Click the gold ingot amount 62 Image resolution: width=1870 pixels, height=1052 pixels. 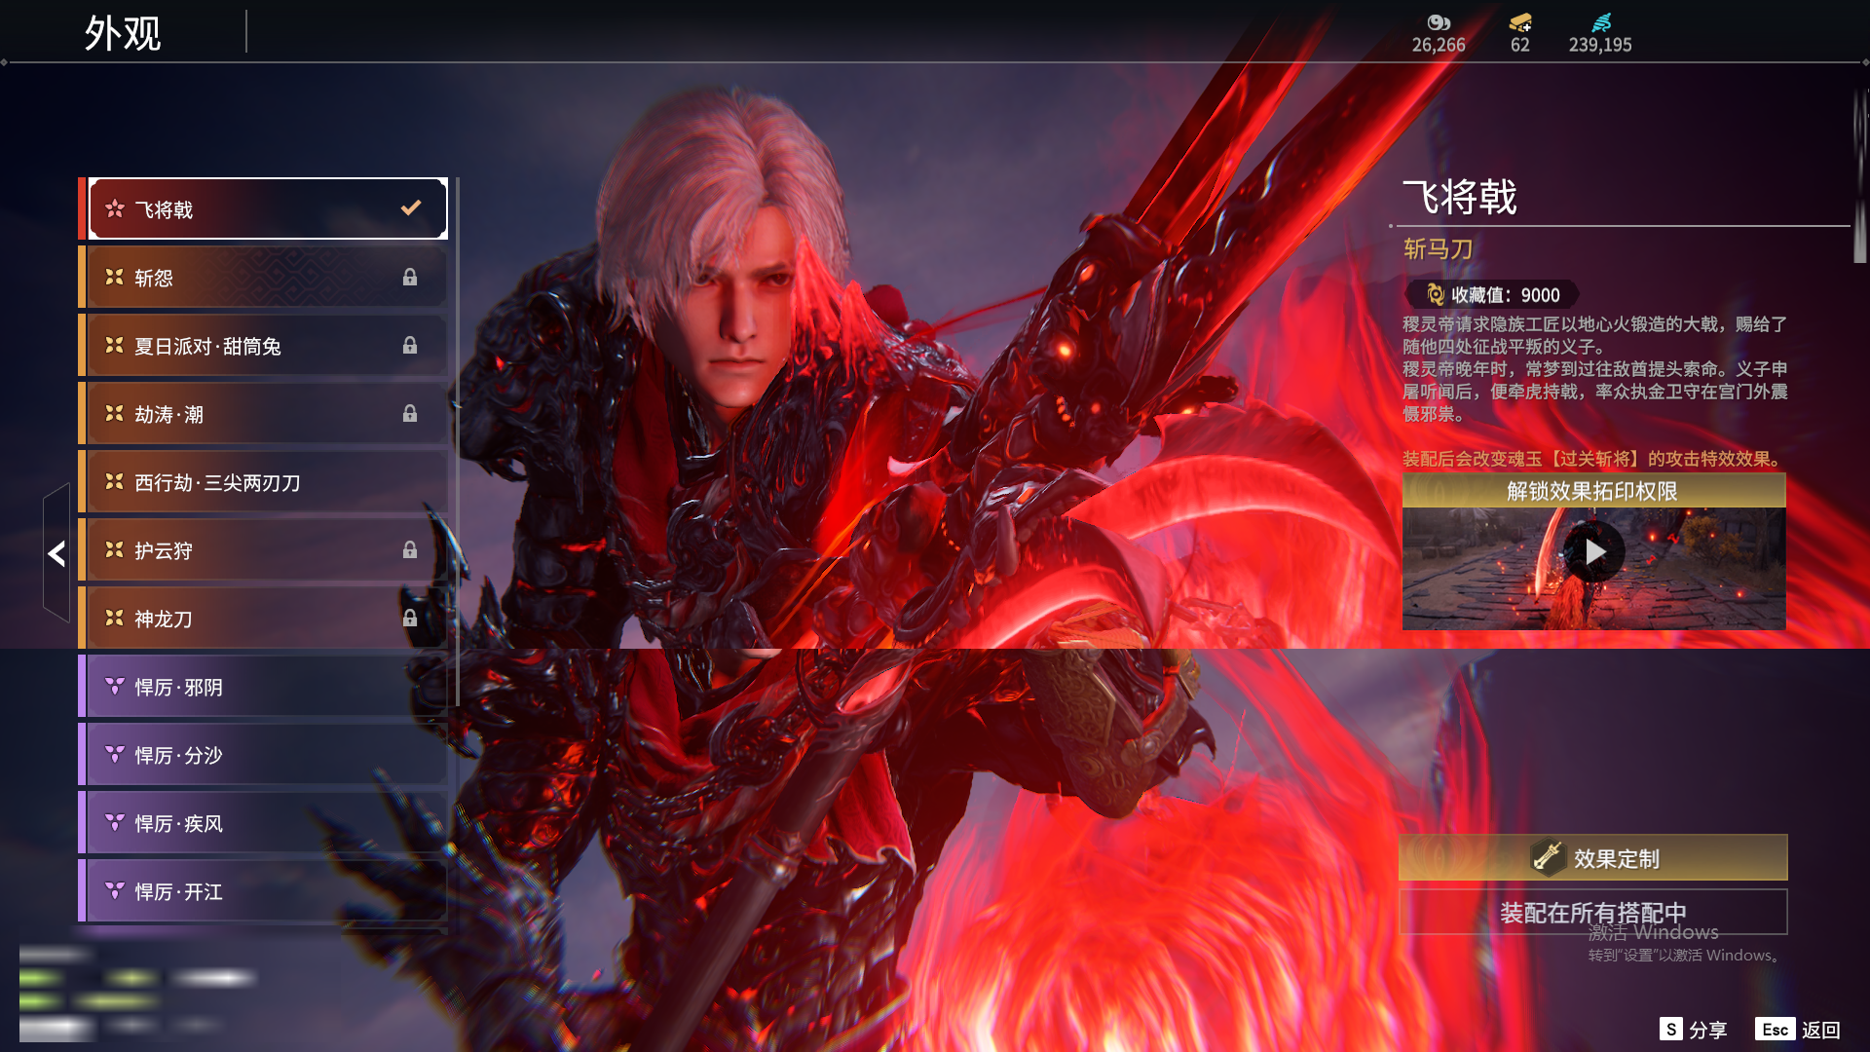pos(1520,45)
